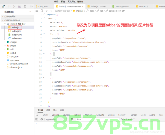165x135 pixels.
Task: Collapse the sidebar with arrow icon
Action: [31, 6]
